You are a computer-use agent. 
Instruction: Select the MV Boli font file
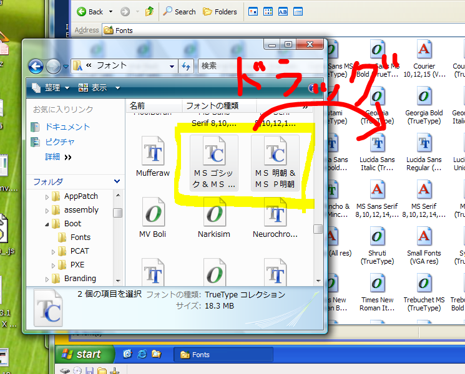click(153, 218)
